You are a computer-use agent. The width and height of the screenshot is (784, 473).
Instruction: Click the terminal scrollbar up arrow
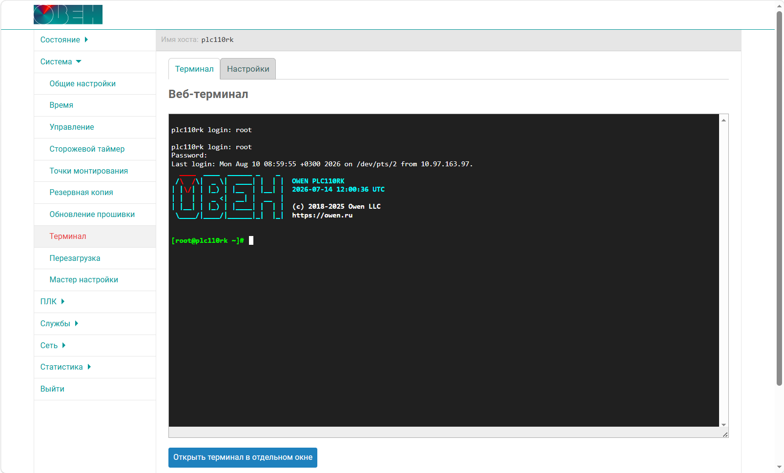(x=724, y=120)
